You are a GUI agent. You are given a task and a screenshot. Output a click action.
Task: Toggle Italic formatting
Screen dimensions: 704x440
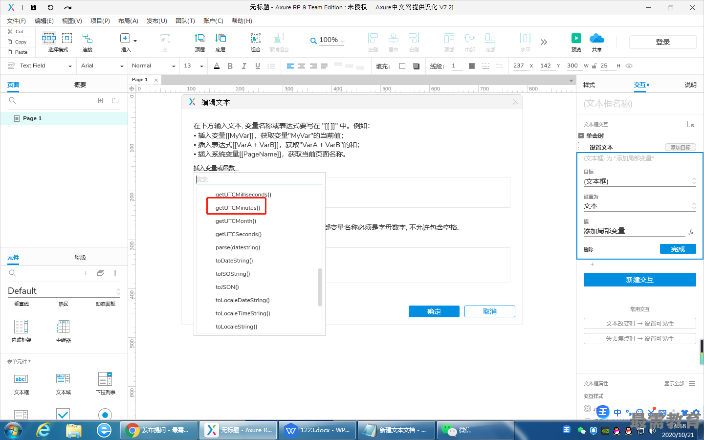pyautogui.click(x=243, y=66)
